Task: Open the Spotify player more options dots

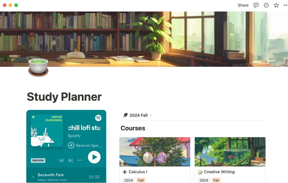Action: click(x=80, y=160)
